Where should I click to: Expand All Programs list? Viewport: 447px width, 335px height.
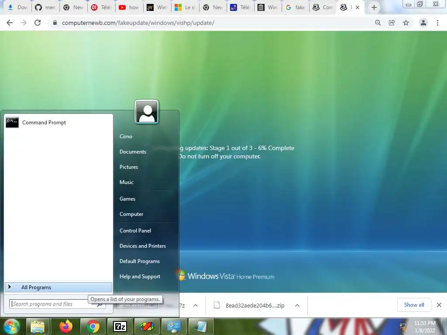58,287
